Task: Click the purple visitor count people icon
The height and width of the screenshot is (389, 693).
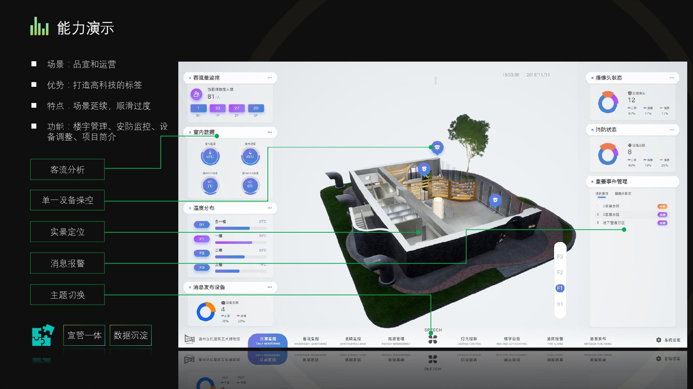Action: click(196, 94)
